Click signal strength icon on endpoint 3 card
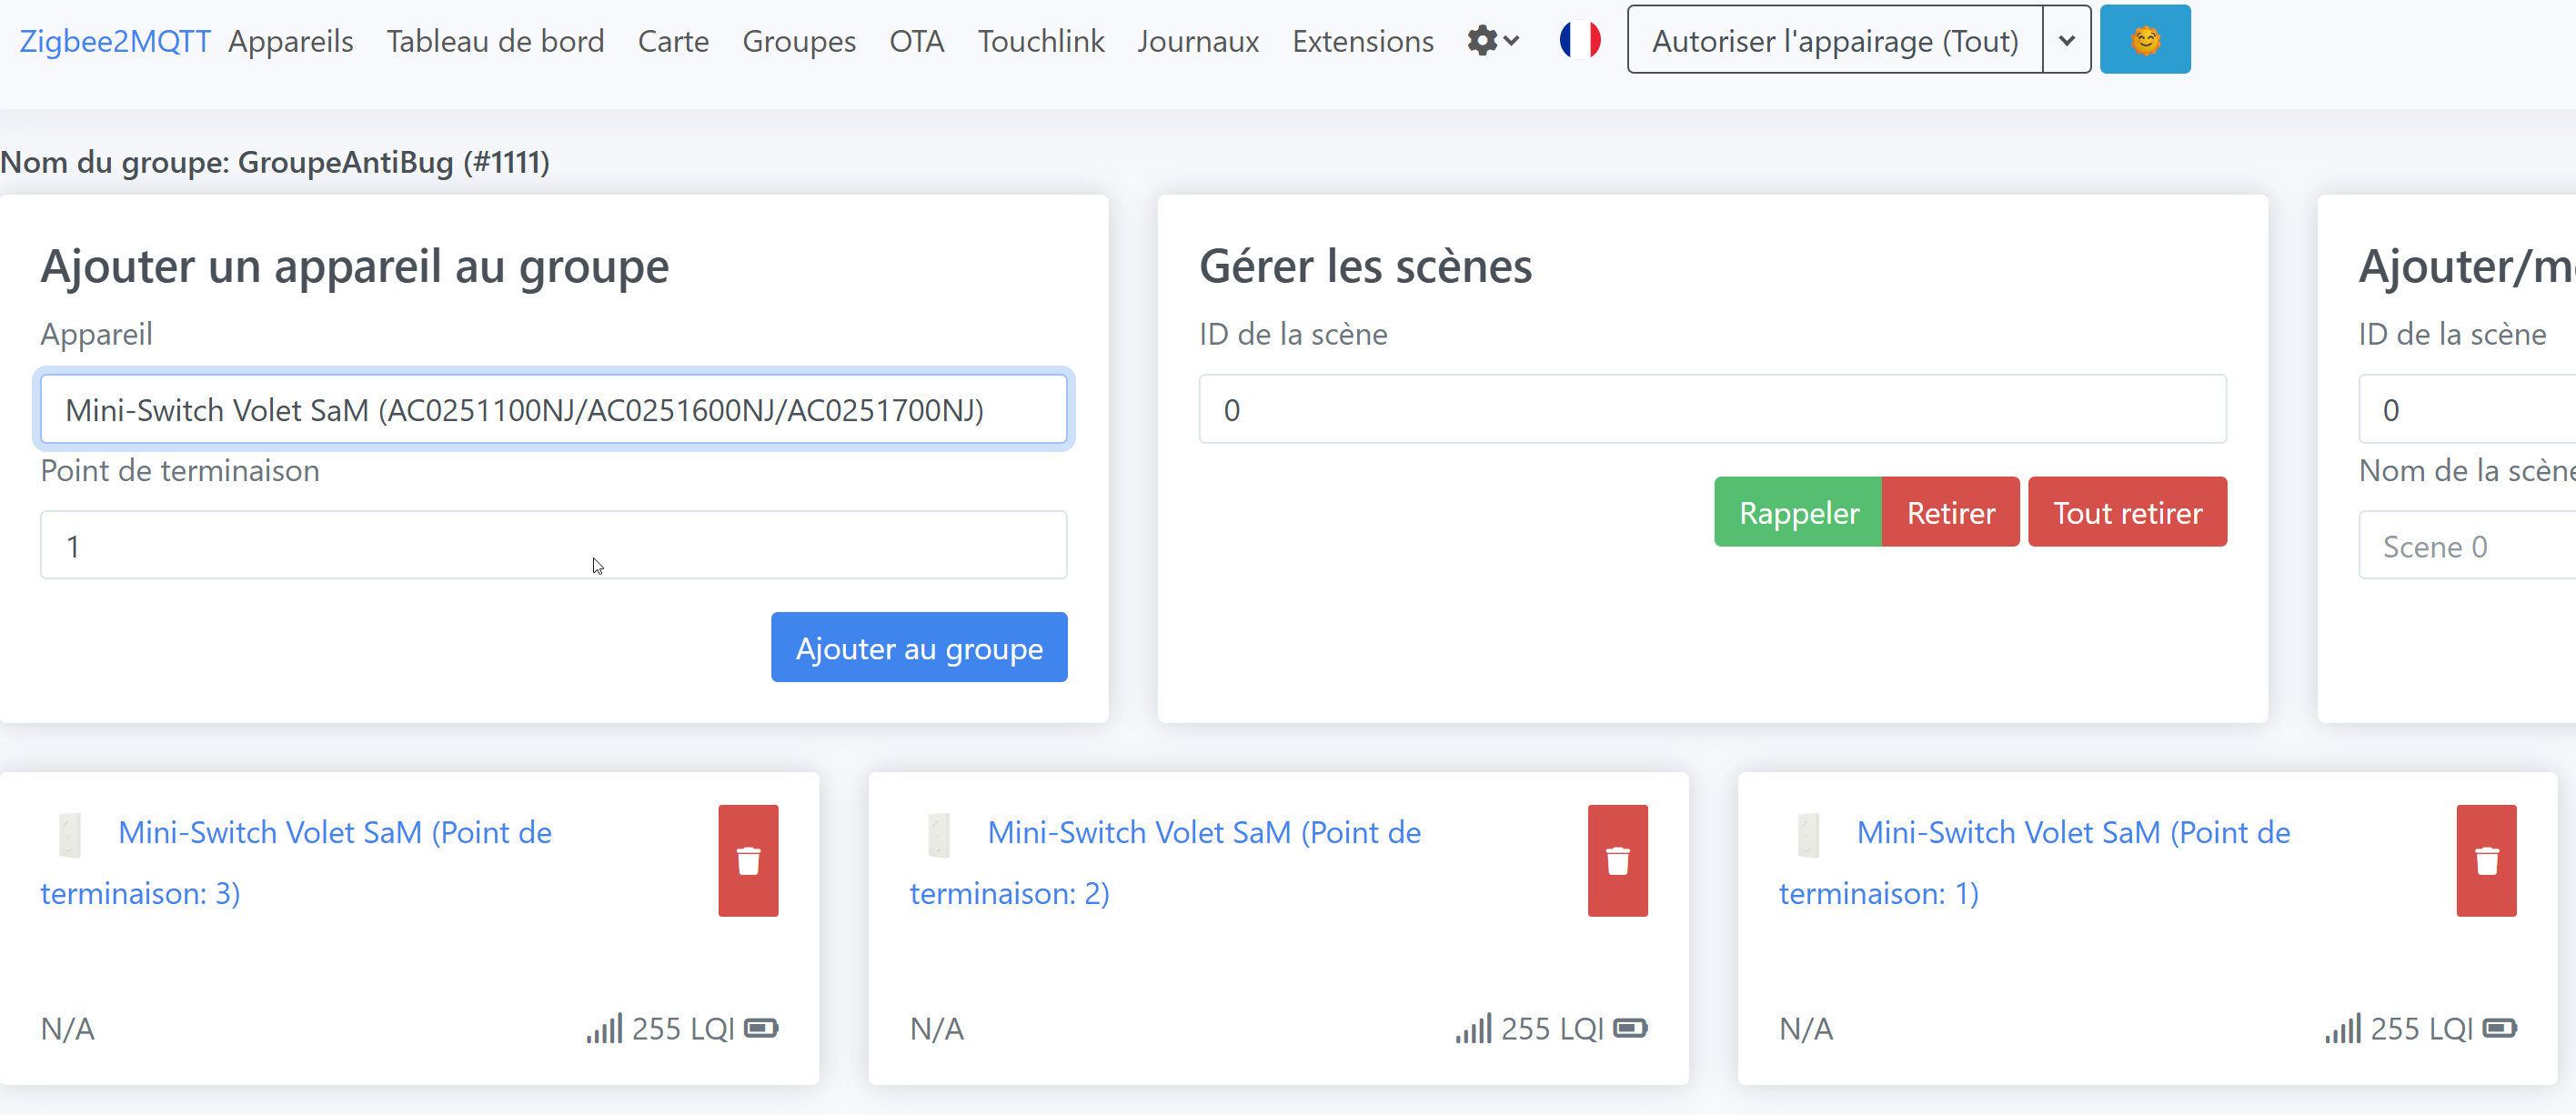The image size is (2576, 1115). pyautogui.click(x=604, y=1028)
